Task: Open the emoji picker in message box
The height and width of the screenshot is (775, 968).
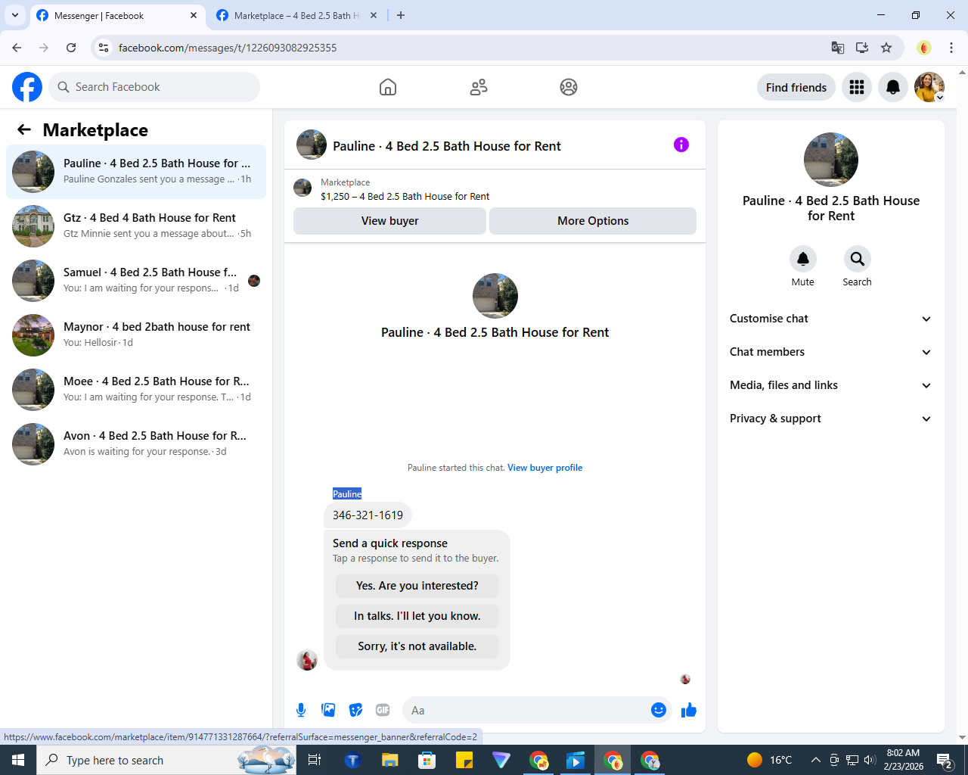Action: (x=659, y=710)
